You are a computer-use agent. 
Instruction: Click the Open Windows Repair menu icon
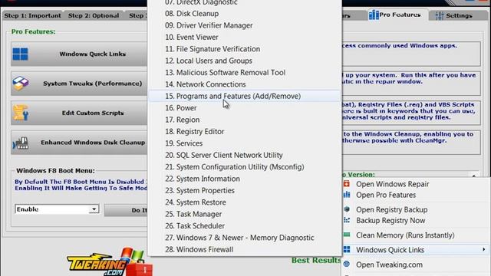pyautogui.click(x=347, y=184)
